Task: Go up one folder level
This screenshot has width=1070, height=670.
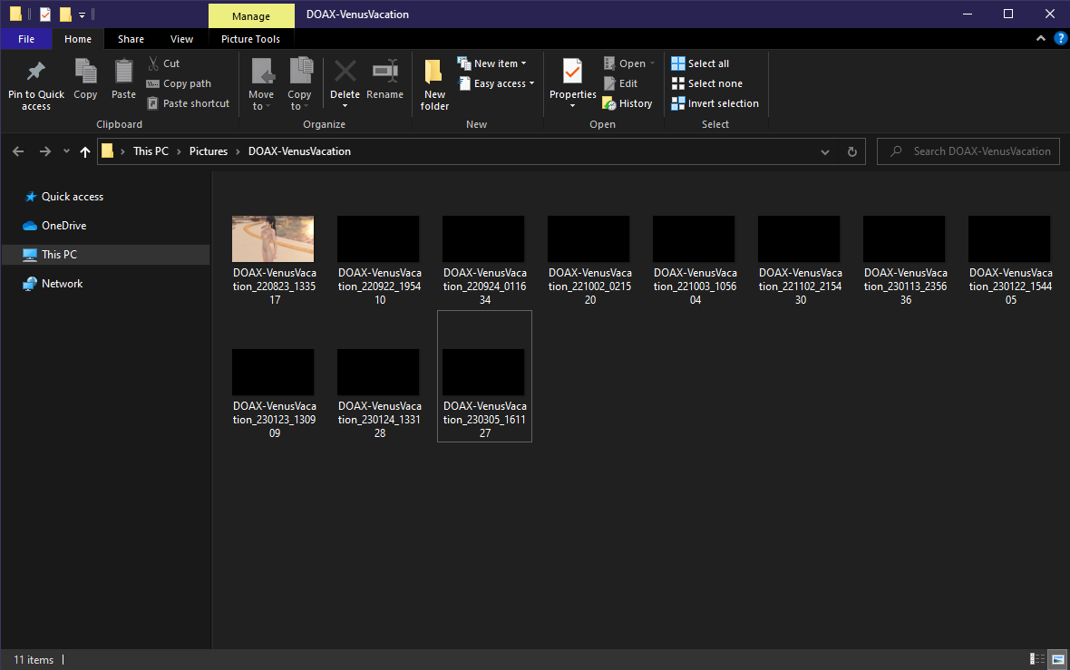Action: point(84,151)
